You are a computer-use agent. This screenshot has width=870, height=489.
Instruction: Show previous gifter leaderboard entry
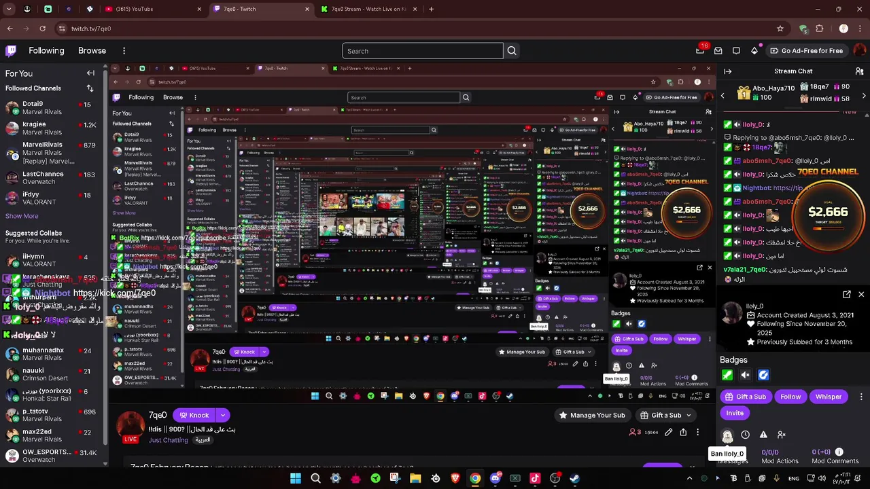click(723, 96)
